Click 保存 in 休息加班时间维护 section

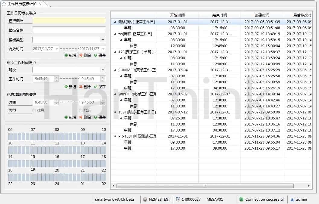(x=100, y=117)
